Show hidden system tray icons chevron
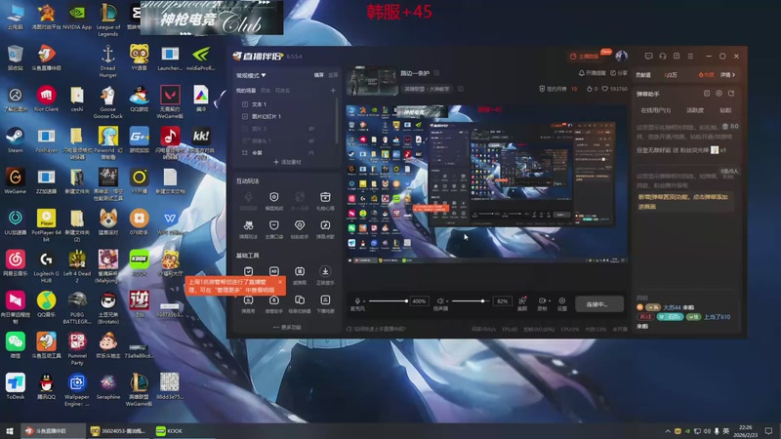The width and height of the screenshot is (781, 439). [x=668, y=431]
